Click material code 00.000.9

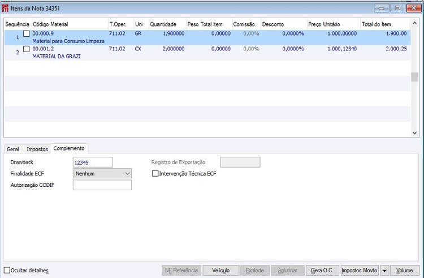44,33
